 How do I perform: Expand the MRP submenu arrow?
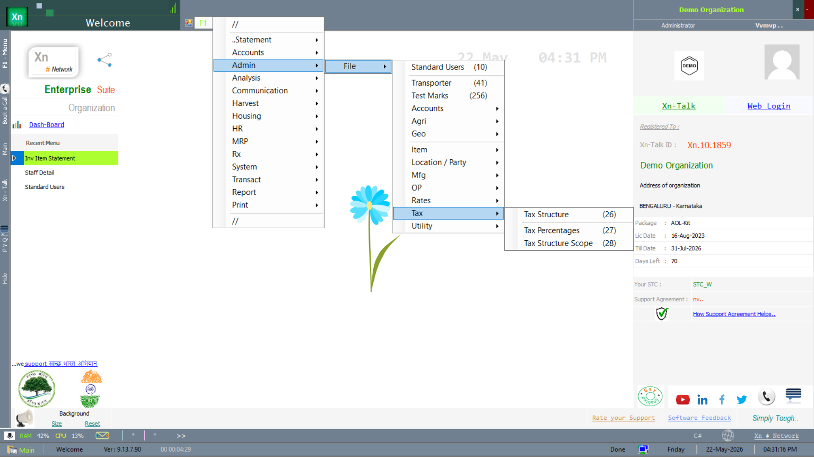point(316,141)
